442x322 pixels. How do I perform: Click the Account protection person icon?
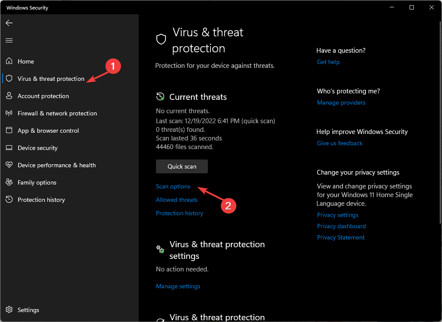pos(9,96)
